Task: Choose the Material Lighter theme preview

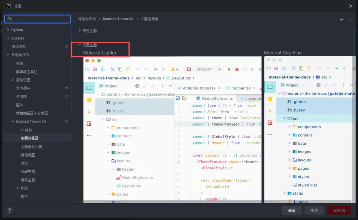Action: point(172,130)
